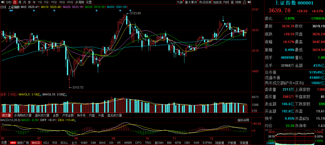The image size is (325, 145).
Task: Toggle 重大事件 major events overlay
Action: (x=191, y=2)
